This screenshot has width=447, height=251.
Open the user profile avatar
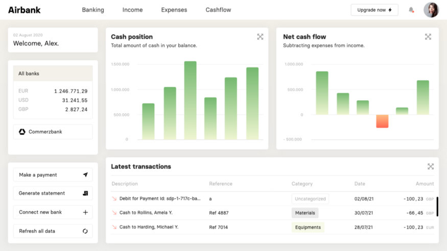pos(431,10)
